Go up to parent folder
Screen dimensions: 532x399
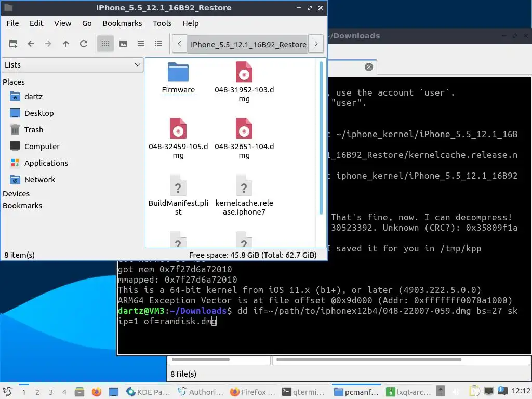tap(66, 44)
